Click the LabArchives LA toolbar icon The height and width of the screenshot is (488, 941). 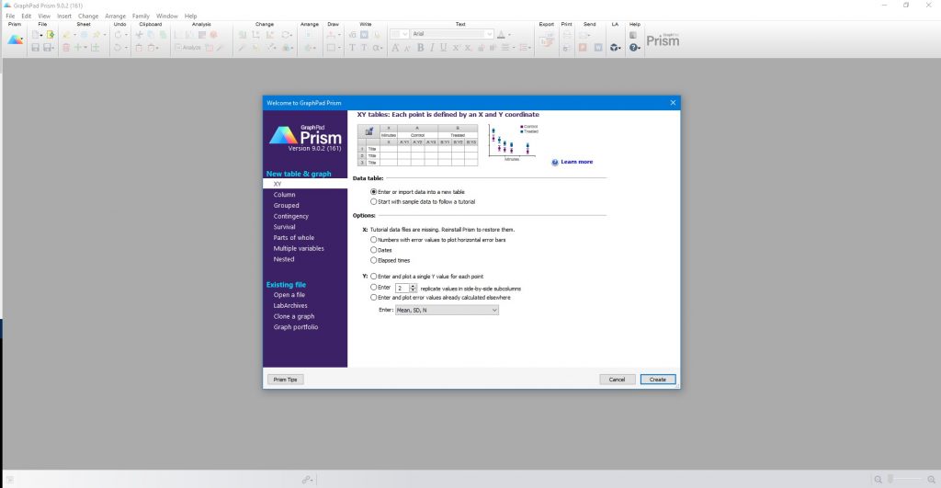pyautogui.click(x=613, y=48)
